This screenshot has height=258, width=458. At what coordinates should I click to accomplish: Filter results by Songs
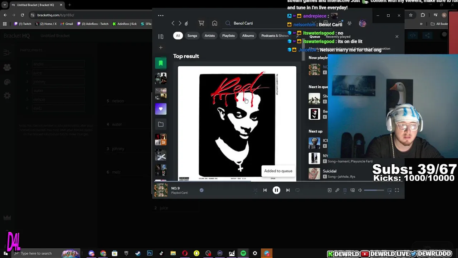(192, 35)
